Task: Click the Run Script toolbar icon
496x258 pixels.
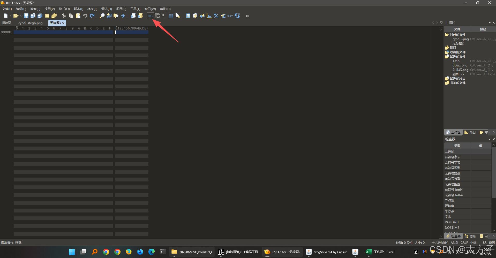Action: point(133,16)
